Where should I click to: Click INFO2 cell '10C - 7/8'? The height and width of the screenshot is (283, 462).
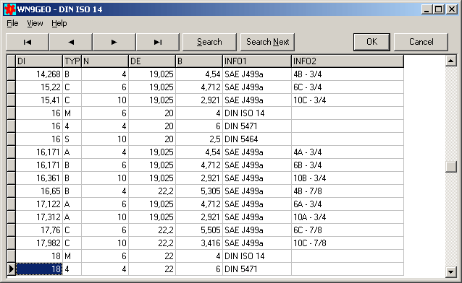(x=348, y=243)
